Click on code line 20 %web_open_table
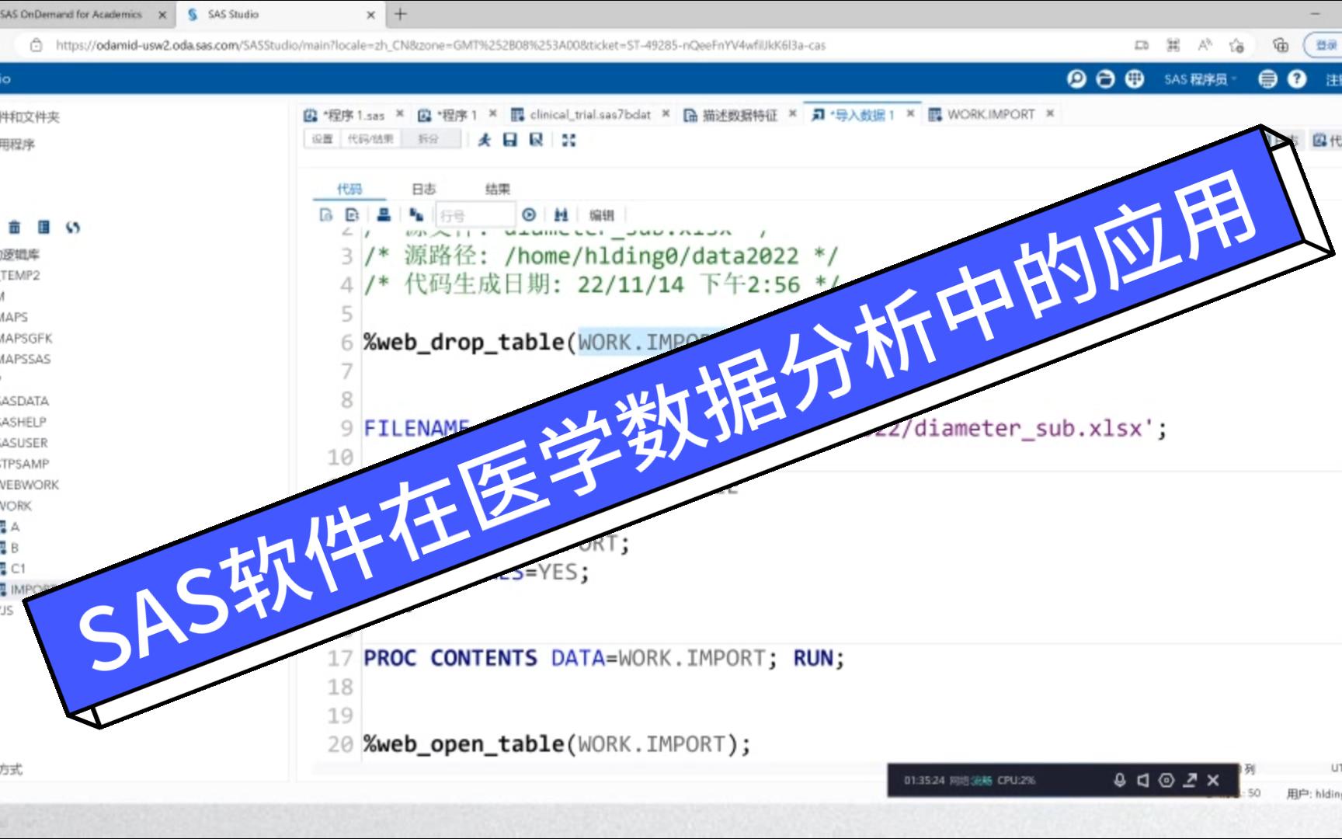Screen dimensions: 1342x839 click(x=557, y=744)
